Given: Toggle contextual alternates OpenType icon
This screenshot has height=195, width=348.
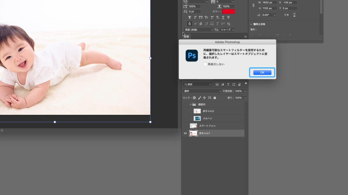Looking at the screenshot, I should (x=195, y=24).
